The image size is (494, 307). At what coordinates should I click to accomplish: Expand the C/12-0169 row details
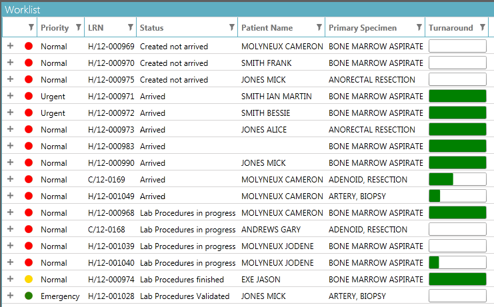point(10,179)
